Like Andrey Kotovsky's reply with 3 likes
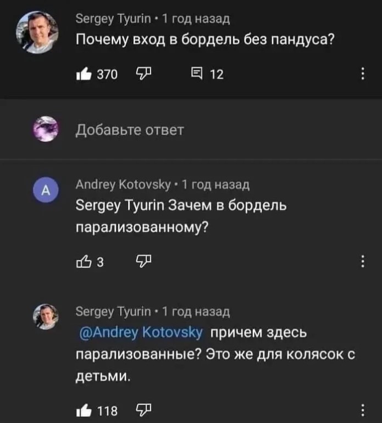Screen dimensions: 382x423 coord(84,262)
